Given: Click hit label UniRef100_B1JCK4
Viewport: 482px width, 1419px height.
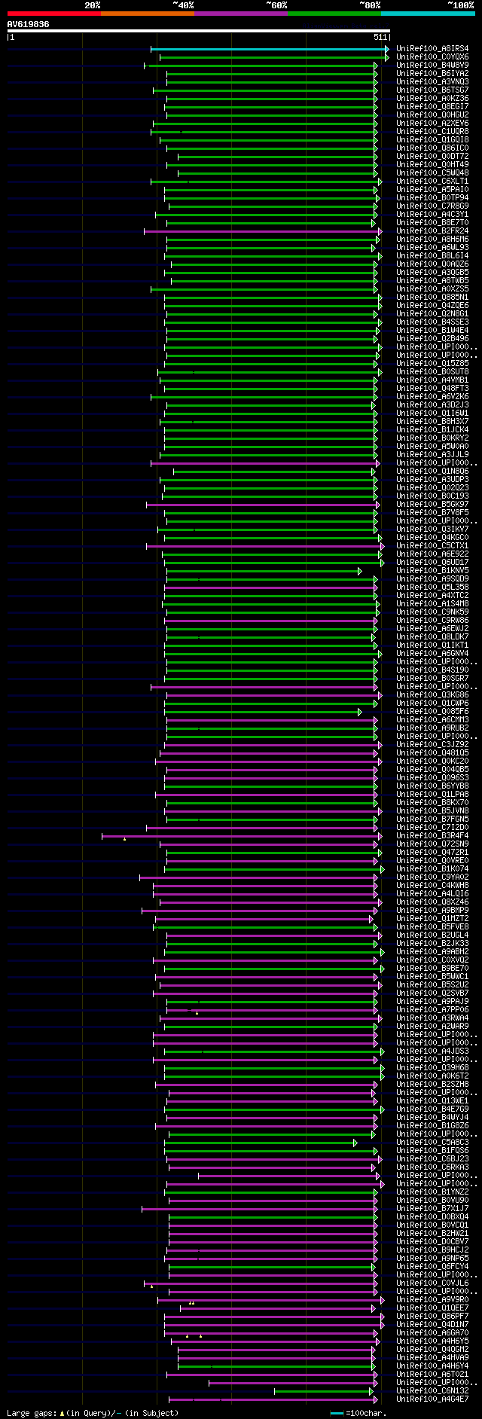Looking at the screenshot, I should [432, 430].
